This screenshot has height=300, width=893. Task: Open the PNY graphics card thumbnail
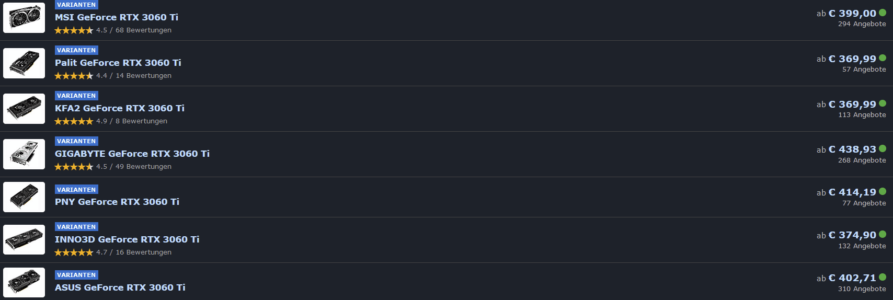click(24, 197)
